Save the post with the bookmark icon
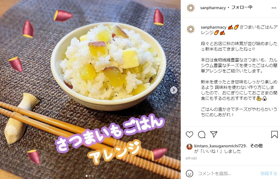The image size is (280, 179). 274,135
